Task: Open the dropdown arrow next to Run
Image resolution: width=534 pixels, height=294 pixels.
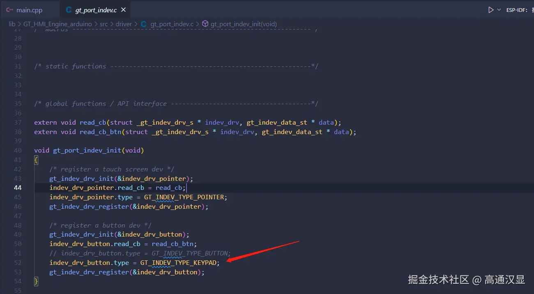Action: pyautogui.click(x=499, y=10)
